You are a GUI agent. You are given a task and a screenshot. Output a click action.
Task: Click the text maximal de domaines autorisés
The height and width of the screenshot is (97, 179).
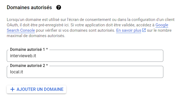pos(36,36)
